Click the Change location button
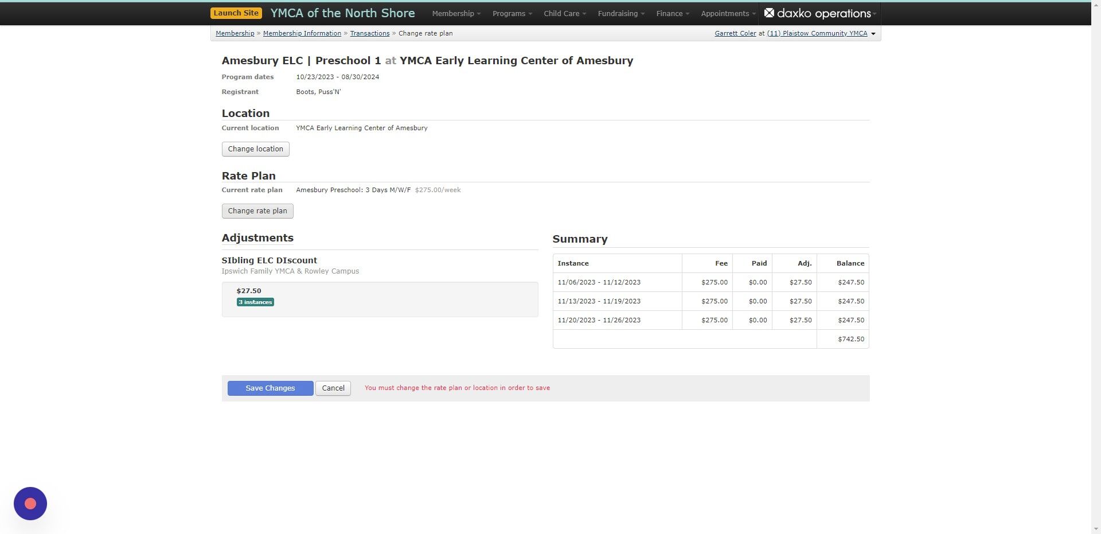Viewport: 1101px width, 534px height. point(255,149)
